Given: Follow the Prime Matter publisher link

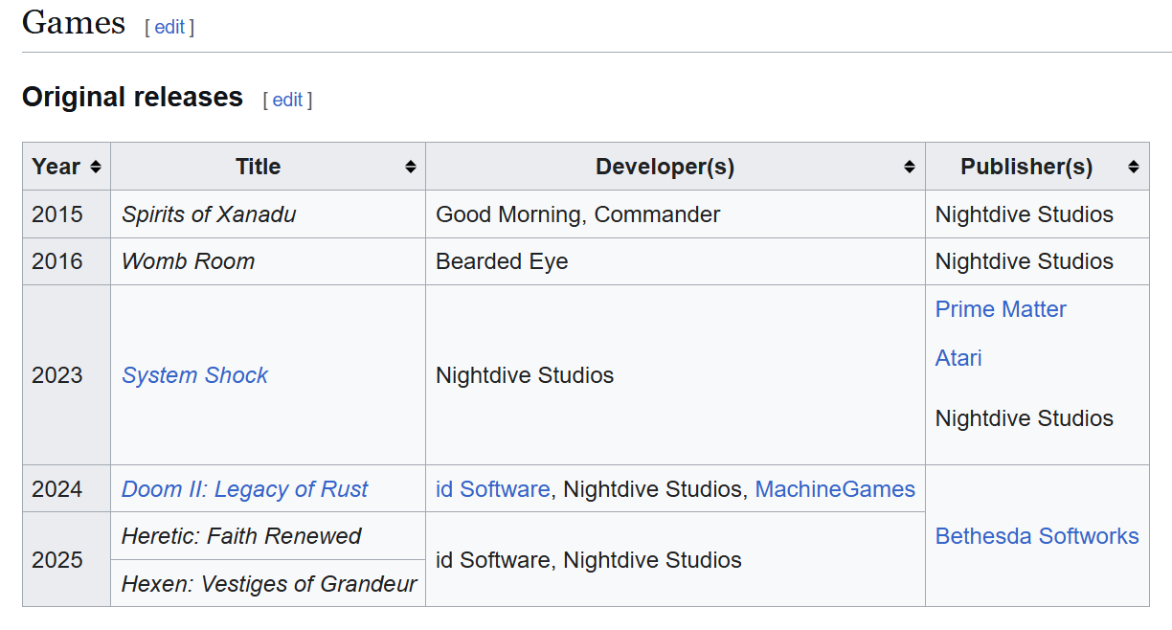Looking at the screenshot, I should pos(1001,309).
